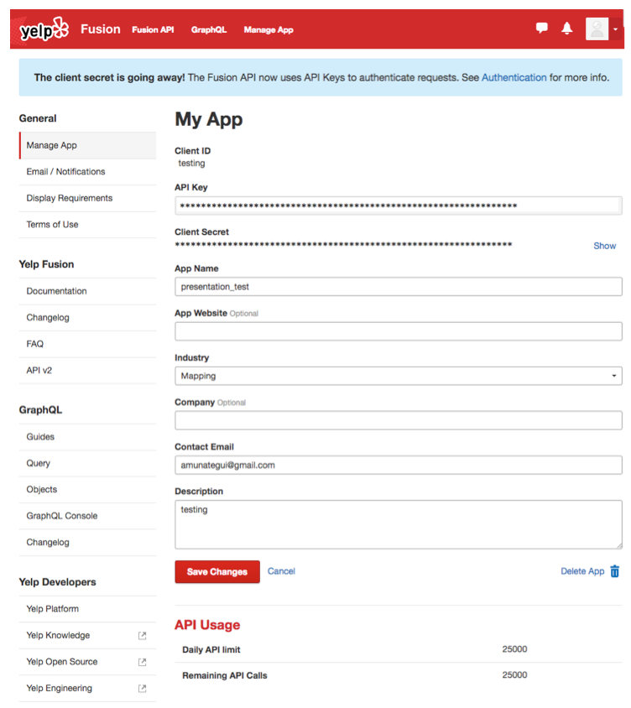Open the messages speech bubble icon
This screenshot has height=708, width=631.
click(542, 29)
